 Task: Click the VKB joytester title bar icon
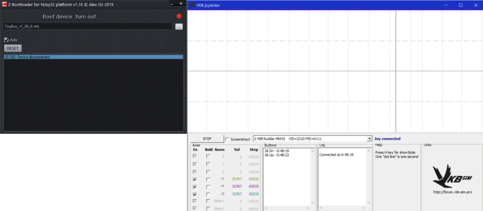tap(192, 5)
